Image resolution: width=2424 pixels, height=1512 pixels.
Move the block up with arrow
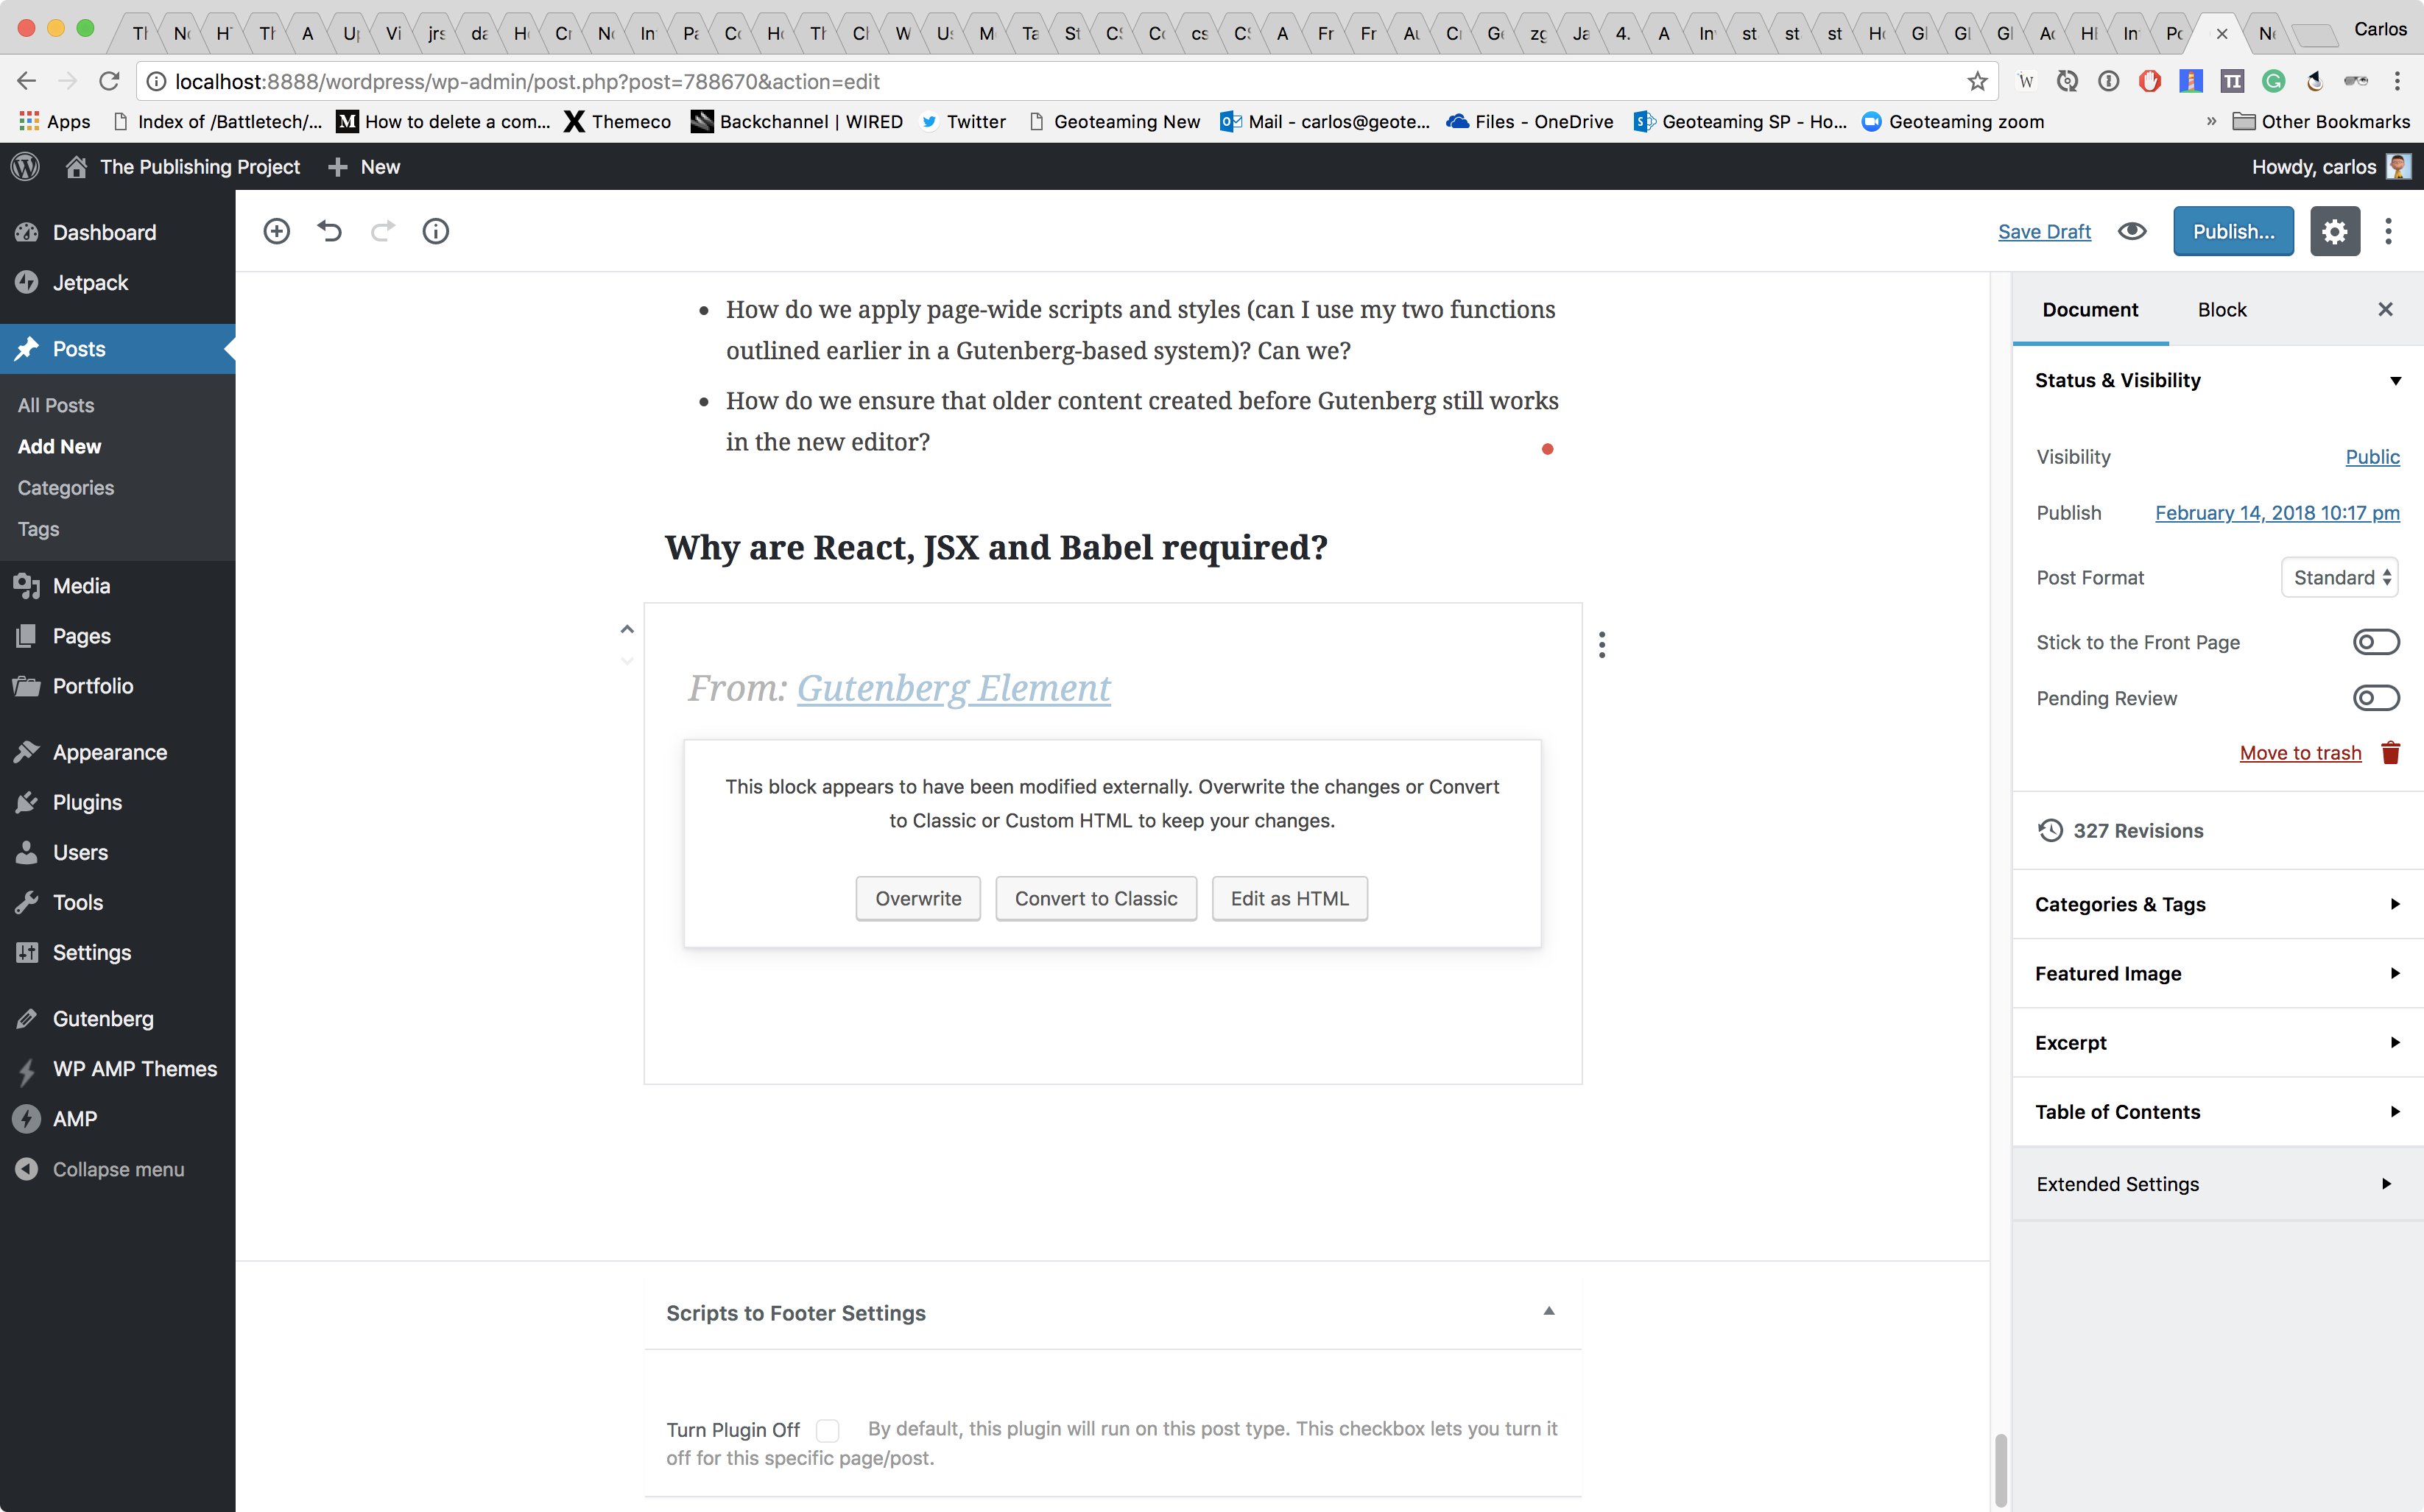[627, 629]
